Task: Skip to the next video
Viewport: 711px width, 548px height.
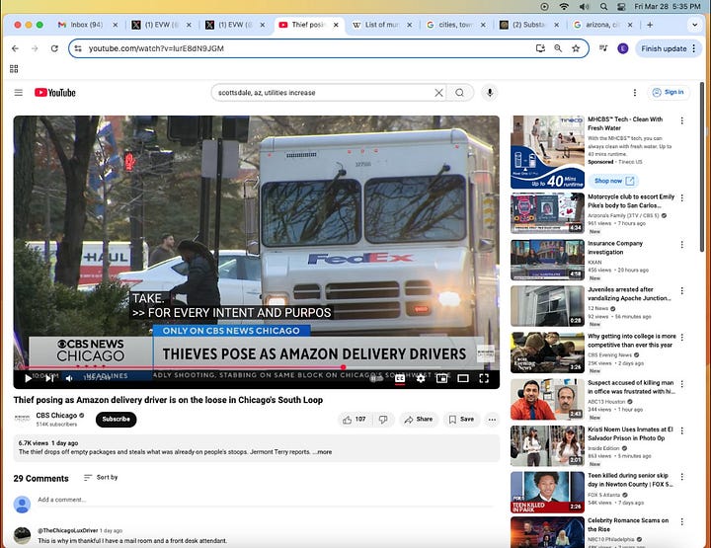Action: [x=49, y=378]
